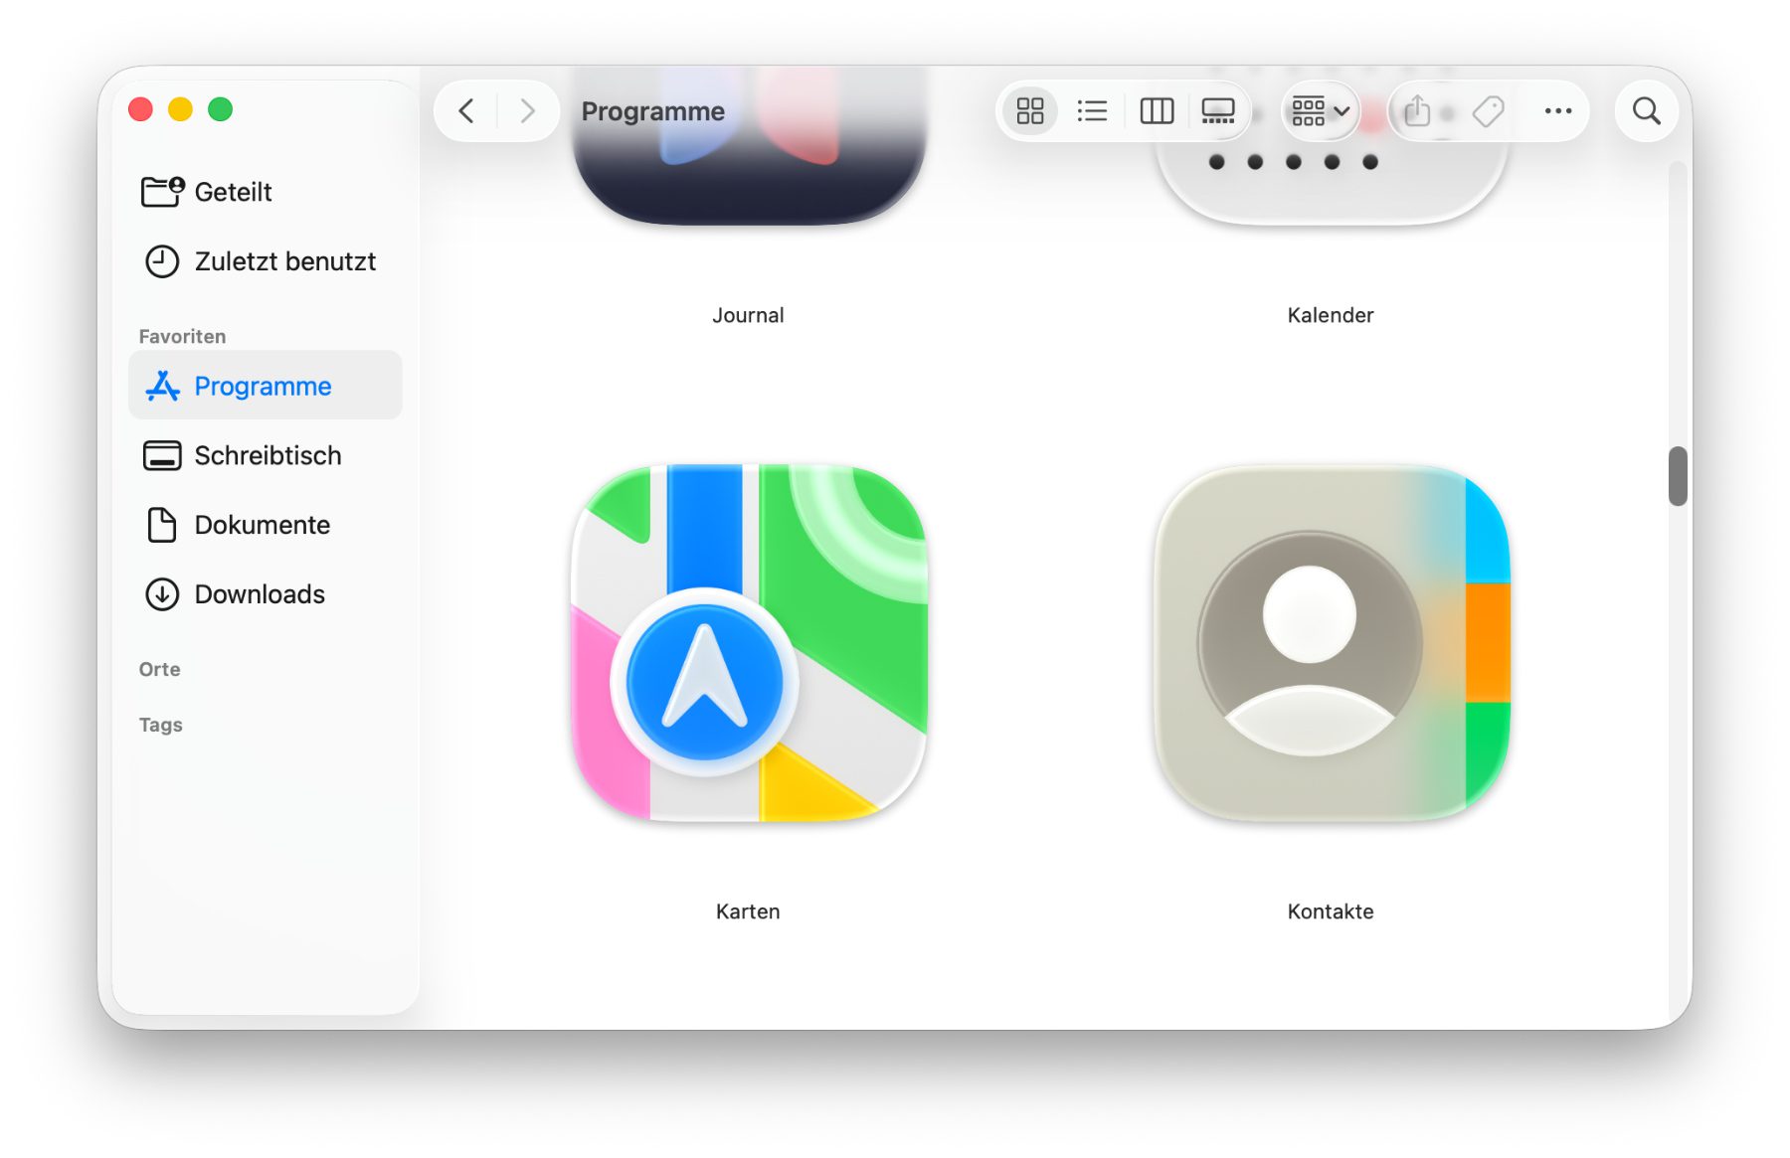Open Geteilt in the sidebar
This screenshot has height=1158, width=1790.
[233, 192]
